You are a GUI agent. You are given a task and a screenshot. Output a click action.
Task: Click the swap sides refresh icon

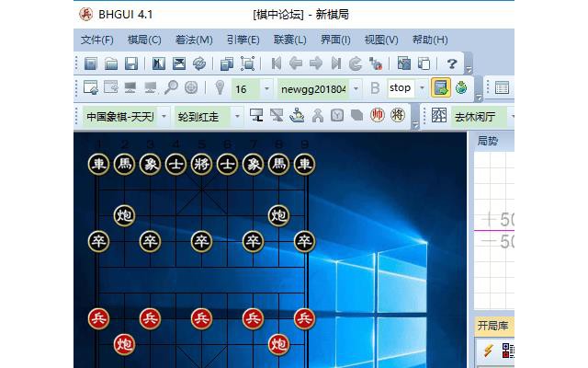[x=199, y=63]
